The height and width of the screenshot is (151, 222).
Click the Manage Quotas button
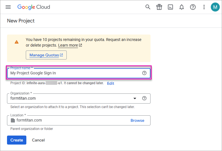(x=46, y=55)
